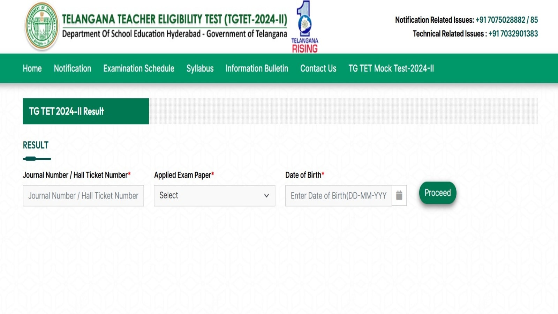Click notification phone number +91 7075028882 / 85

tap(507, 20)
